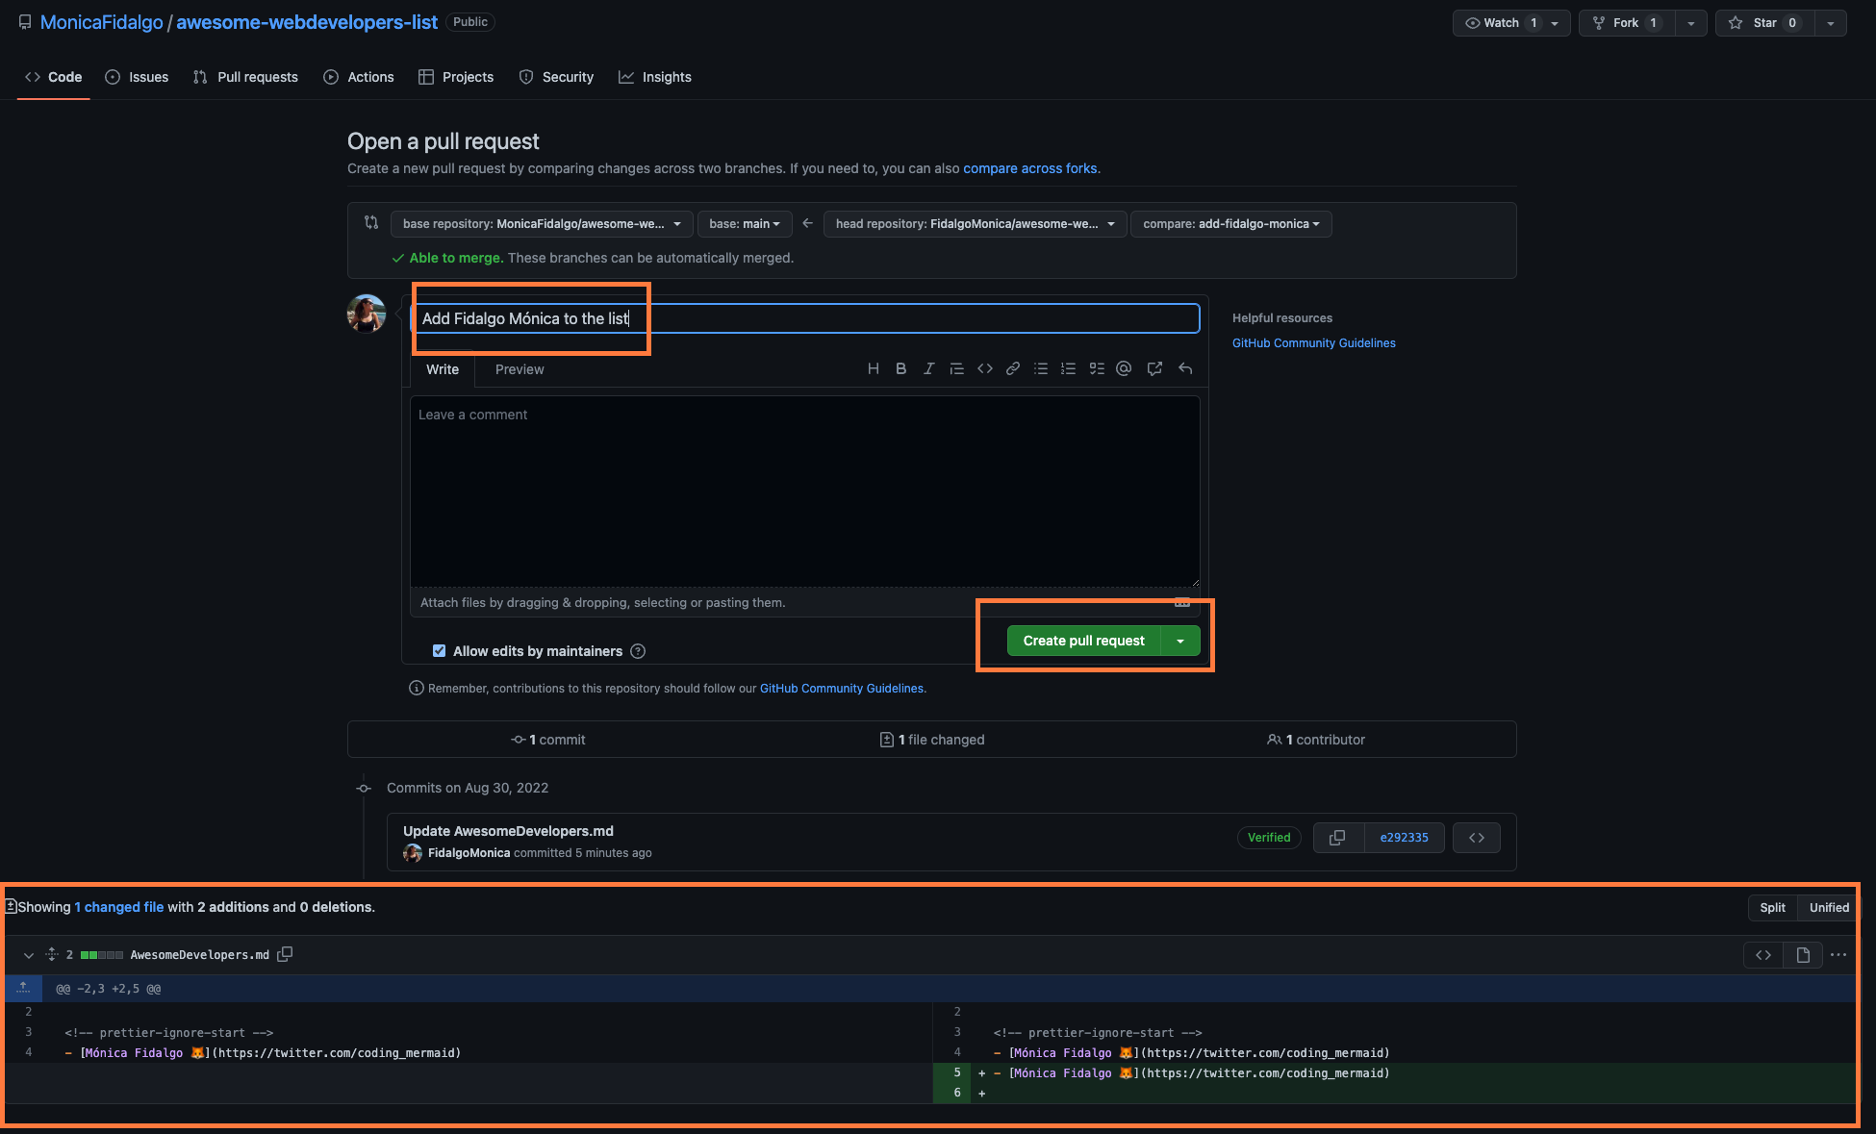Open the base: main branch dropdown
Viewport: 1876px width, 1134px height.
coord(744,224)
